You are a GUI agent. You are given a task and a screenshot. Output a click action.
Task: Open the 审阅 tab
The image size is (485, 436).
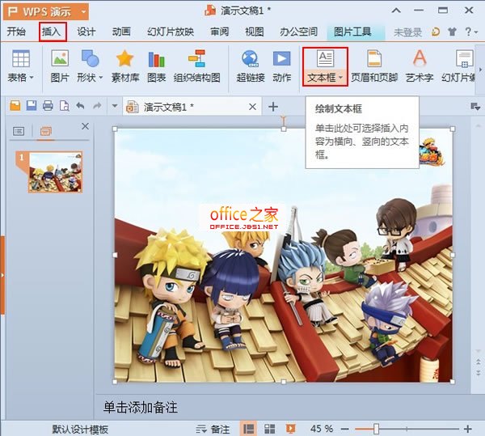tap(220, 32)
